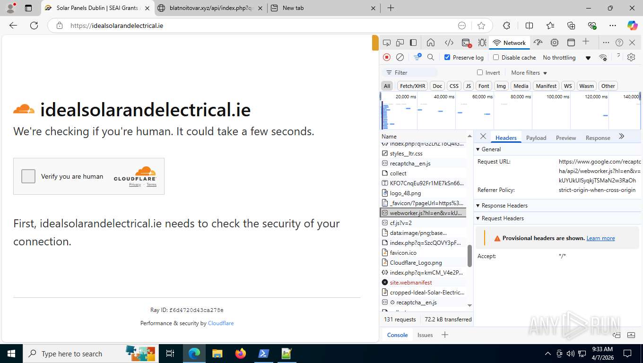643x363 pixels.
Task: Filter requests by Doc type
Action: (437, 86)
